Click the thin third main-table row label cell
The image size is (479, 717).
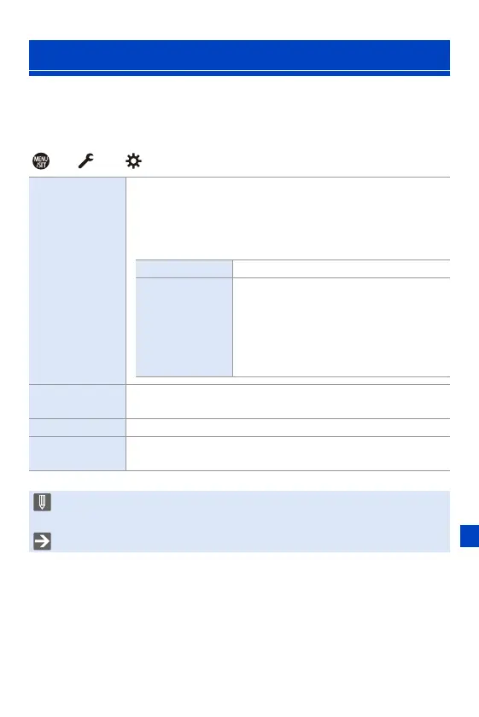pyautogui.click(x=78, y=428)
